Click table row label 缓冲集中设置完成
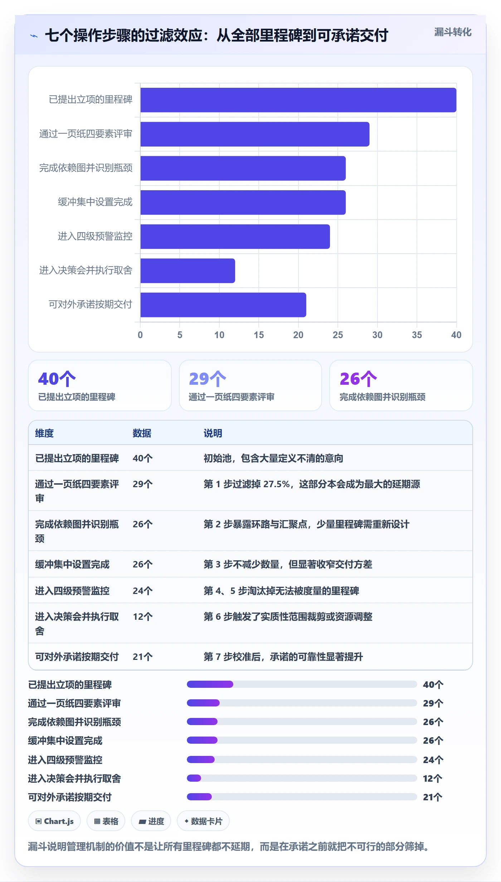Viewport: 501px width, 882px height. click(72, 564)
